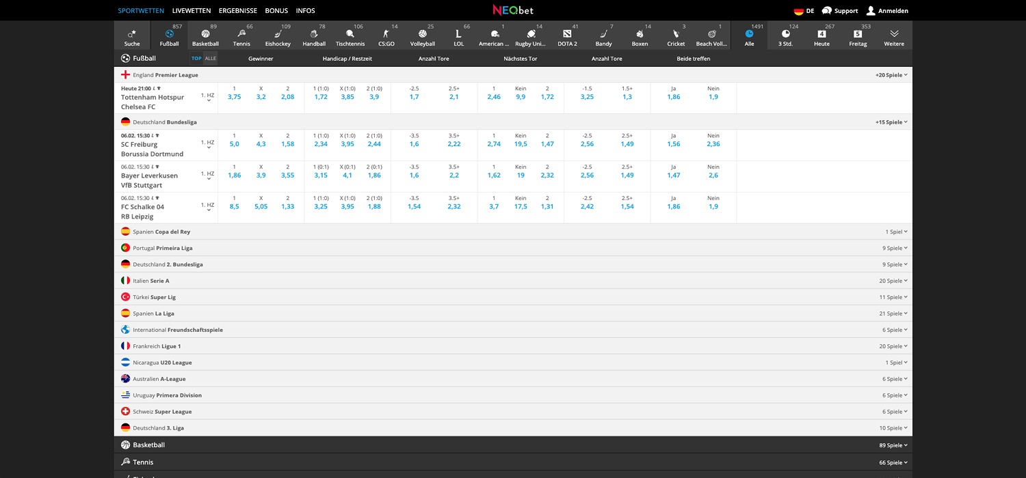Expand Deutschland 3. Liga row
Image resolution: width=1026 pixels, height=478 pixels.
pos(513,428)
